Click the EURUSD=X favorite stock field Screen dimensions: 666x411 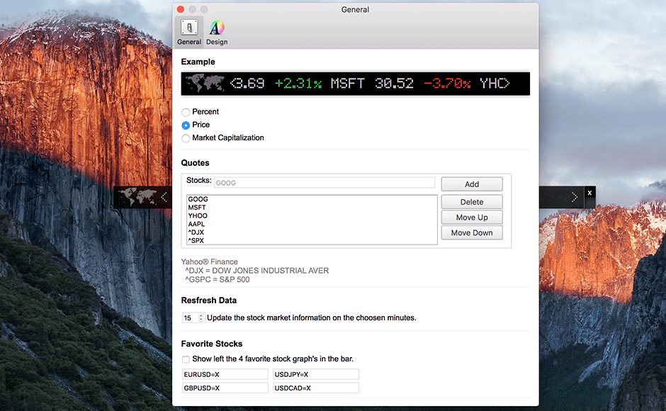[225, 374]
